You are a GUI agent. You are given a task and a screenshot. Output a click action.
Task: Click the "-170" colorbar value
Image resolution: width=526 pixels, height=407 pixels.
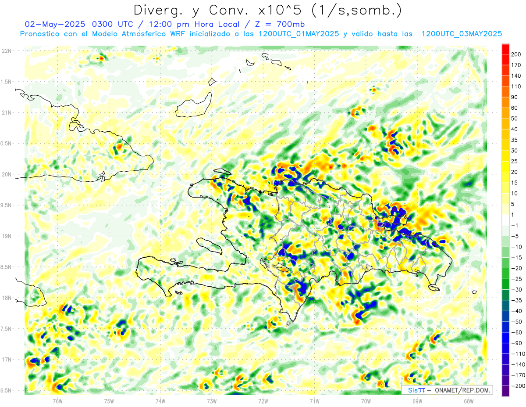coord(519,375)
